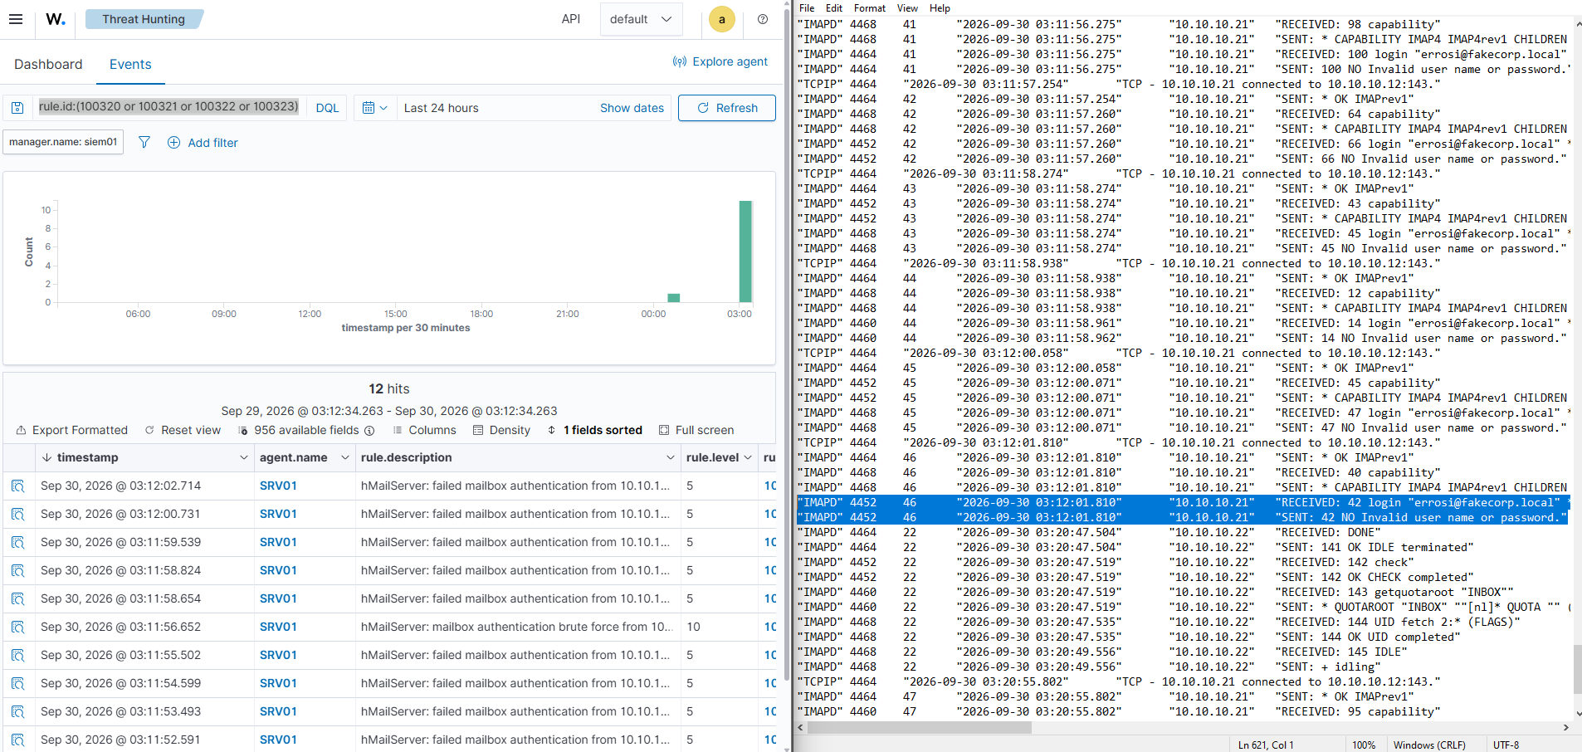Inspect document for 03:12:00.731 event
1582x752 pixels.
tap(18, 514)
